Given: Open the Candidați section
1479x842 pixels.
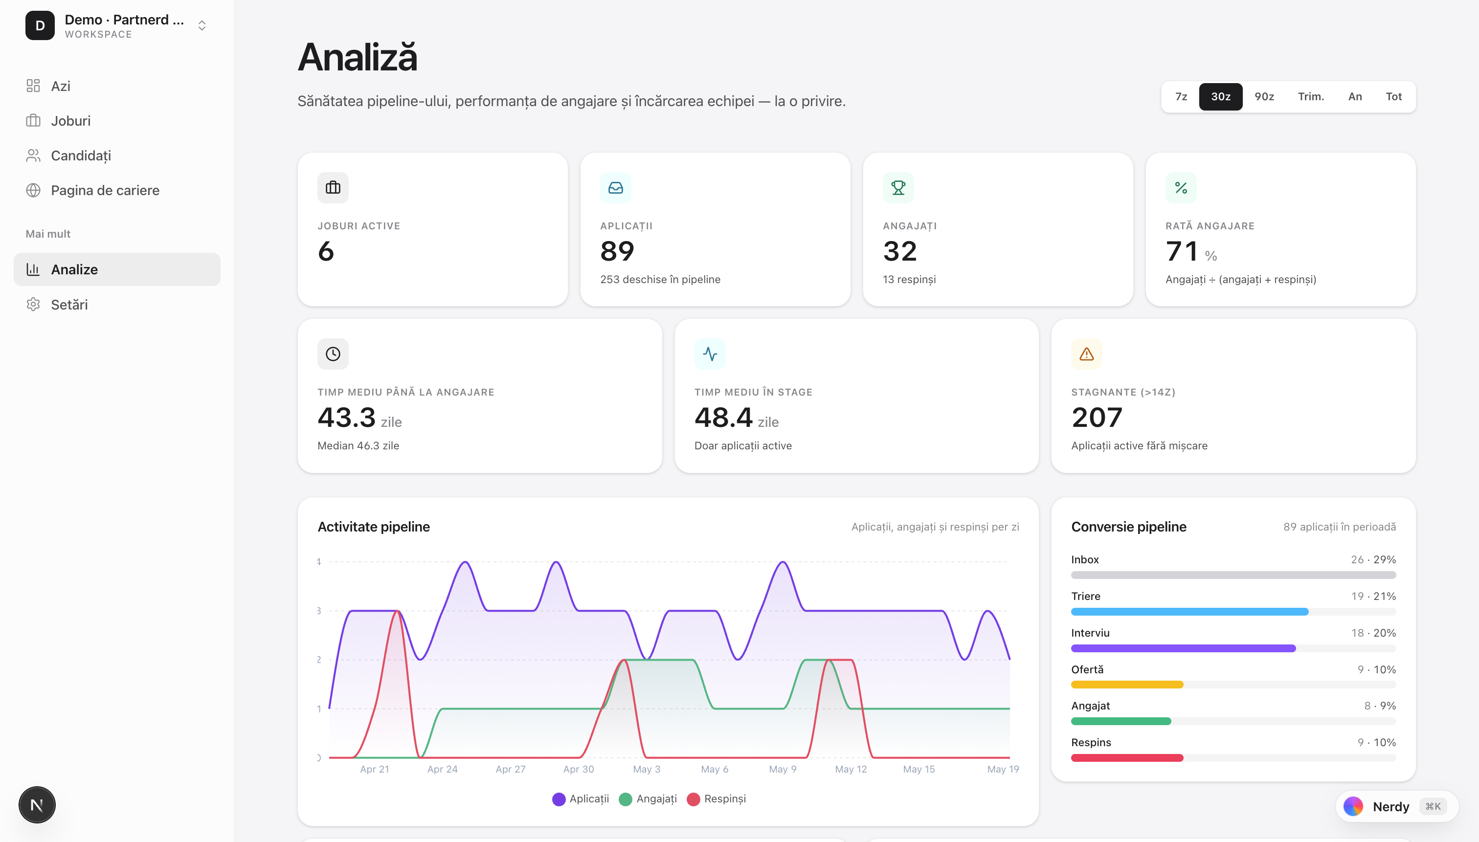Looking at the screenshot, I should pyautogui.click(x=117, y=155).
